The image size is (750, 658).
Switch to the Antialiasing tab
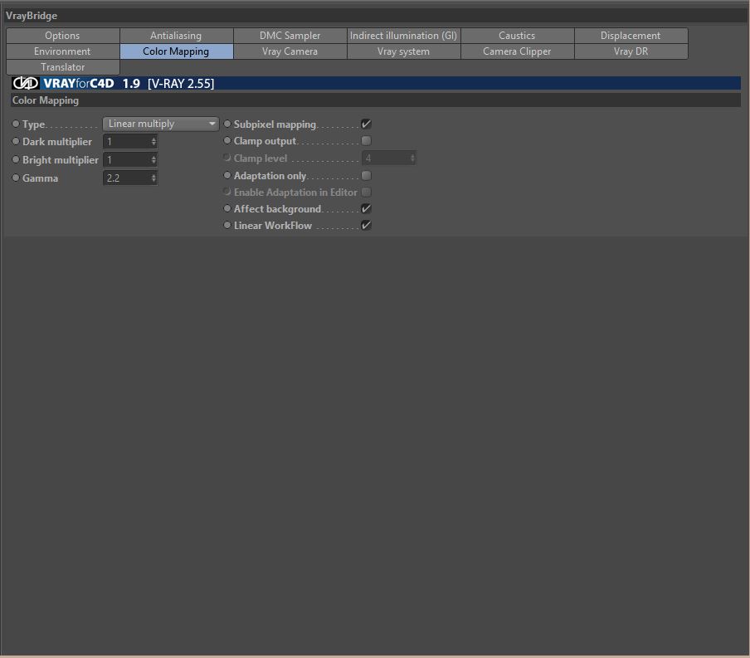click(177, 36)
